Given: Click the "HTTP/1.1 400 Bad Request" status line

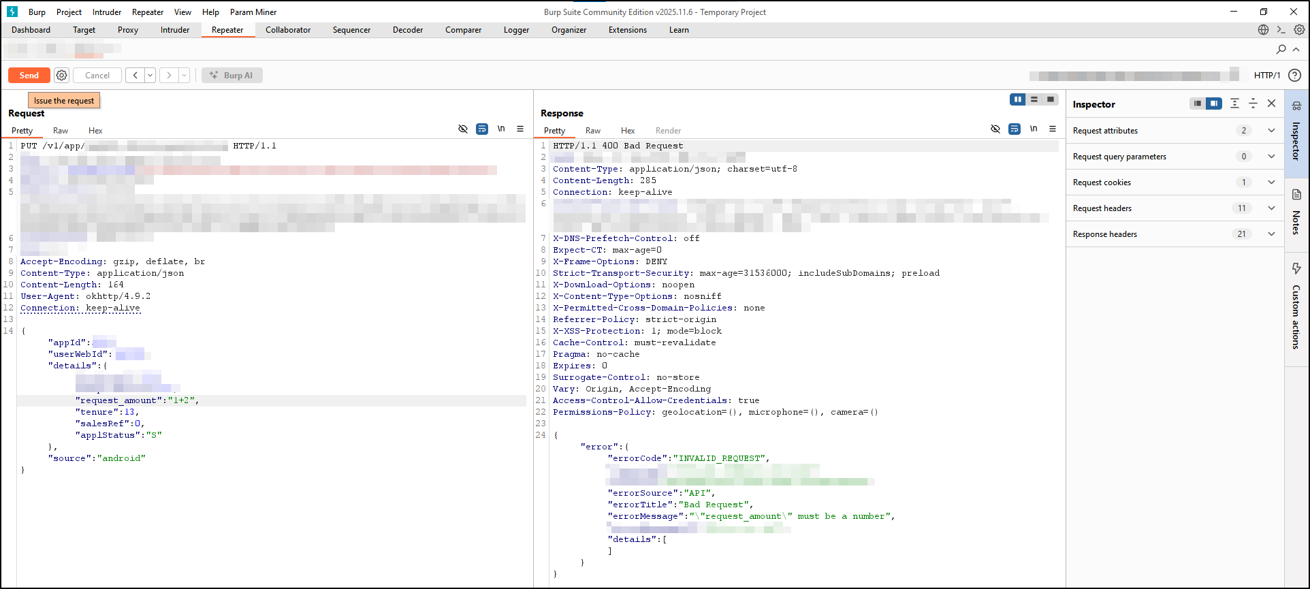Looking at the screenshot, I should point(618,146).
